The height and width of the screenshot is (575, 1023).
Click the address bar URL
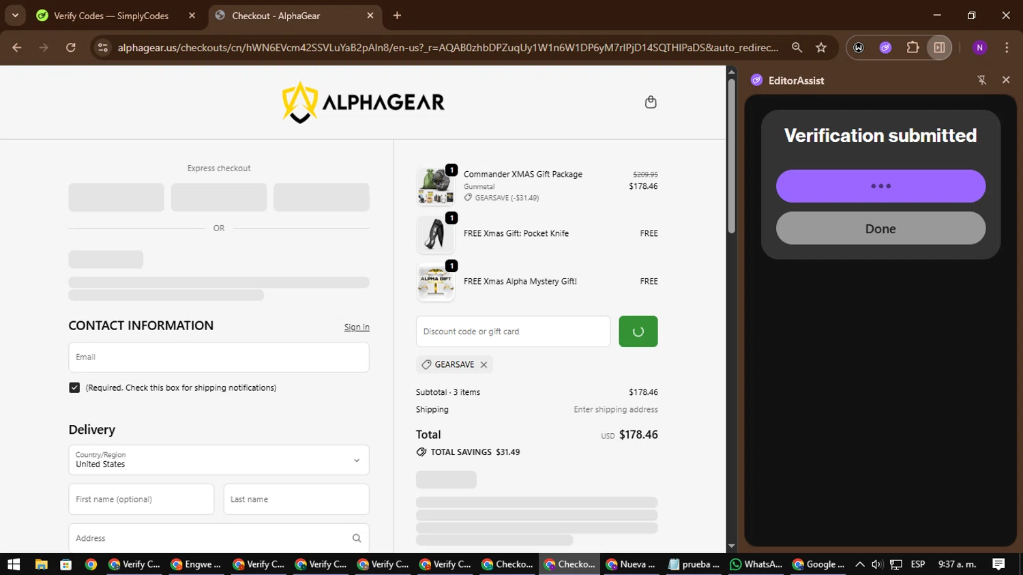pos(447,48)
